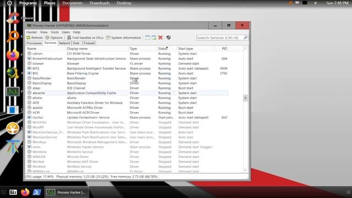Image resolution: width=352 pixels, height=198 pixels.
Task: Sort by the PID column header
Action: pos(222,48)
